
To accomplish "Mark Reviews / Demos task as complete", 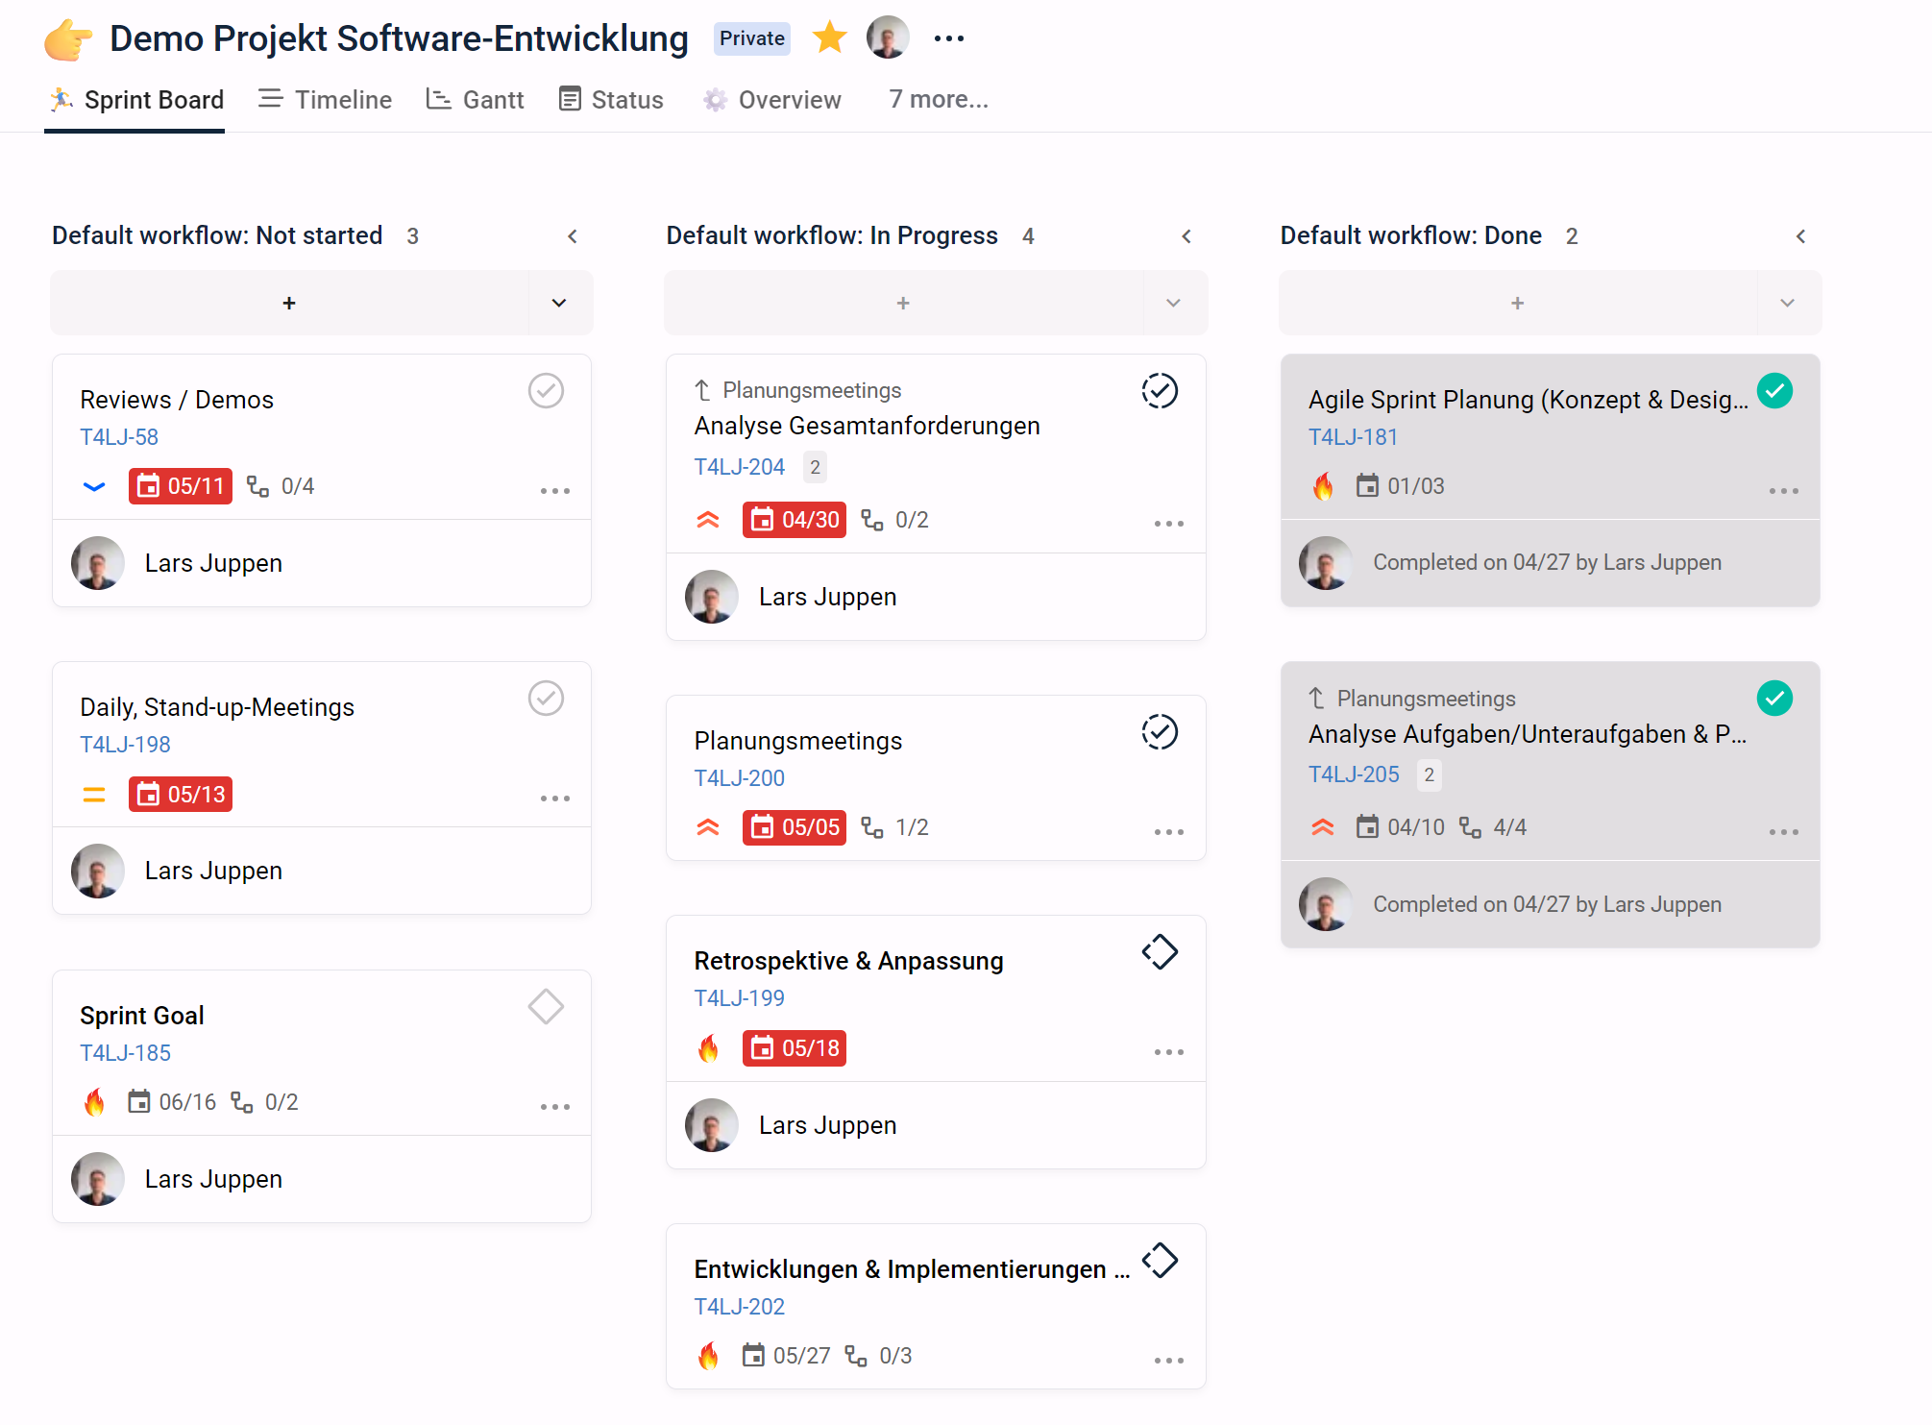I will coord(546,391).
